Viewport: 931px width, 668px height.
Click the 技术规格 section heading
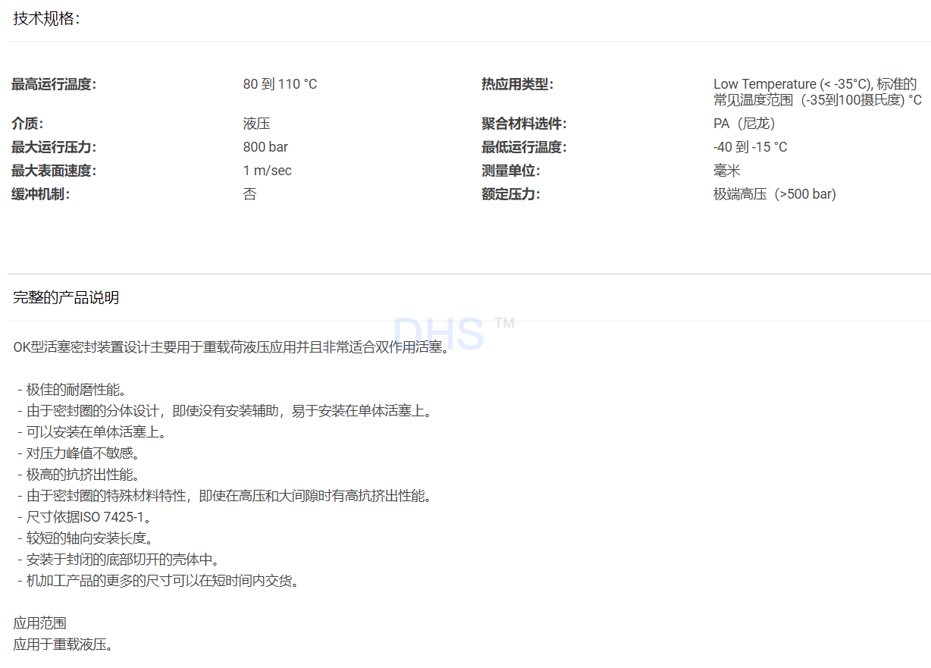(46, 19)
